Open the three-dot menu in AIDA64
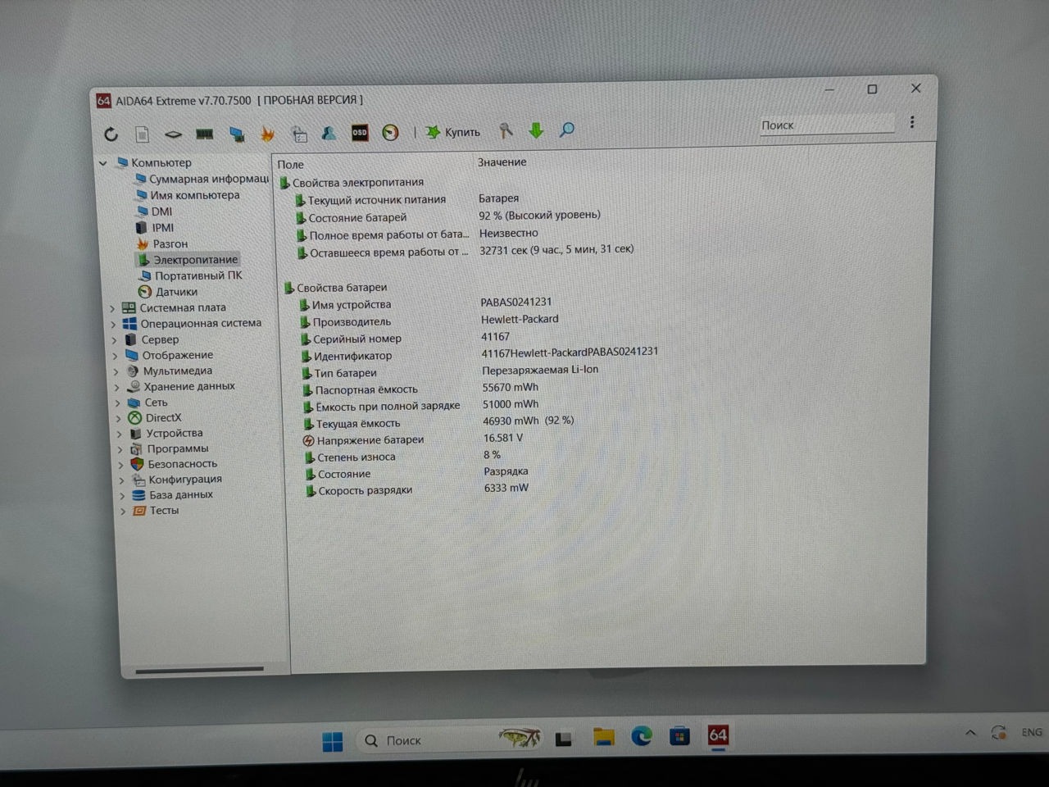Image resolution: width=1049 pixels, height=787 pixels. pos(912,122)
